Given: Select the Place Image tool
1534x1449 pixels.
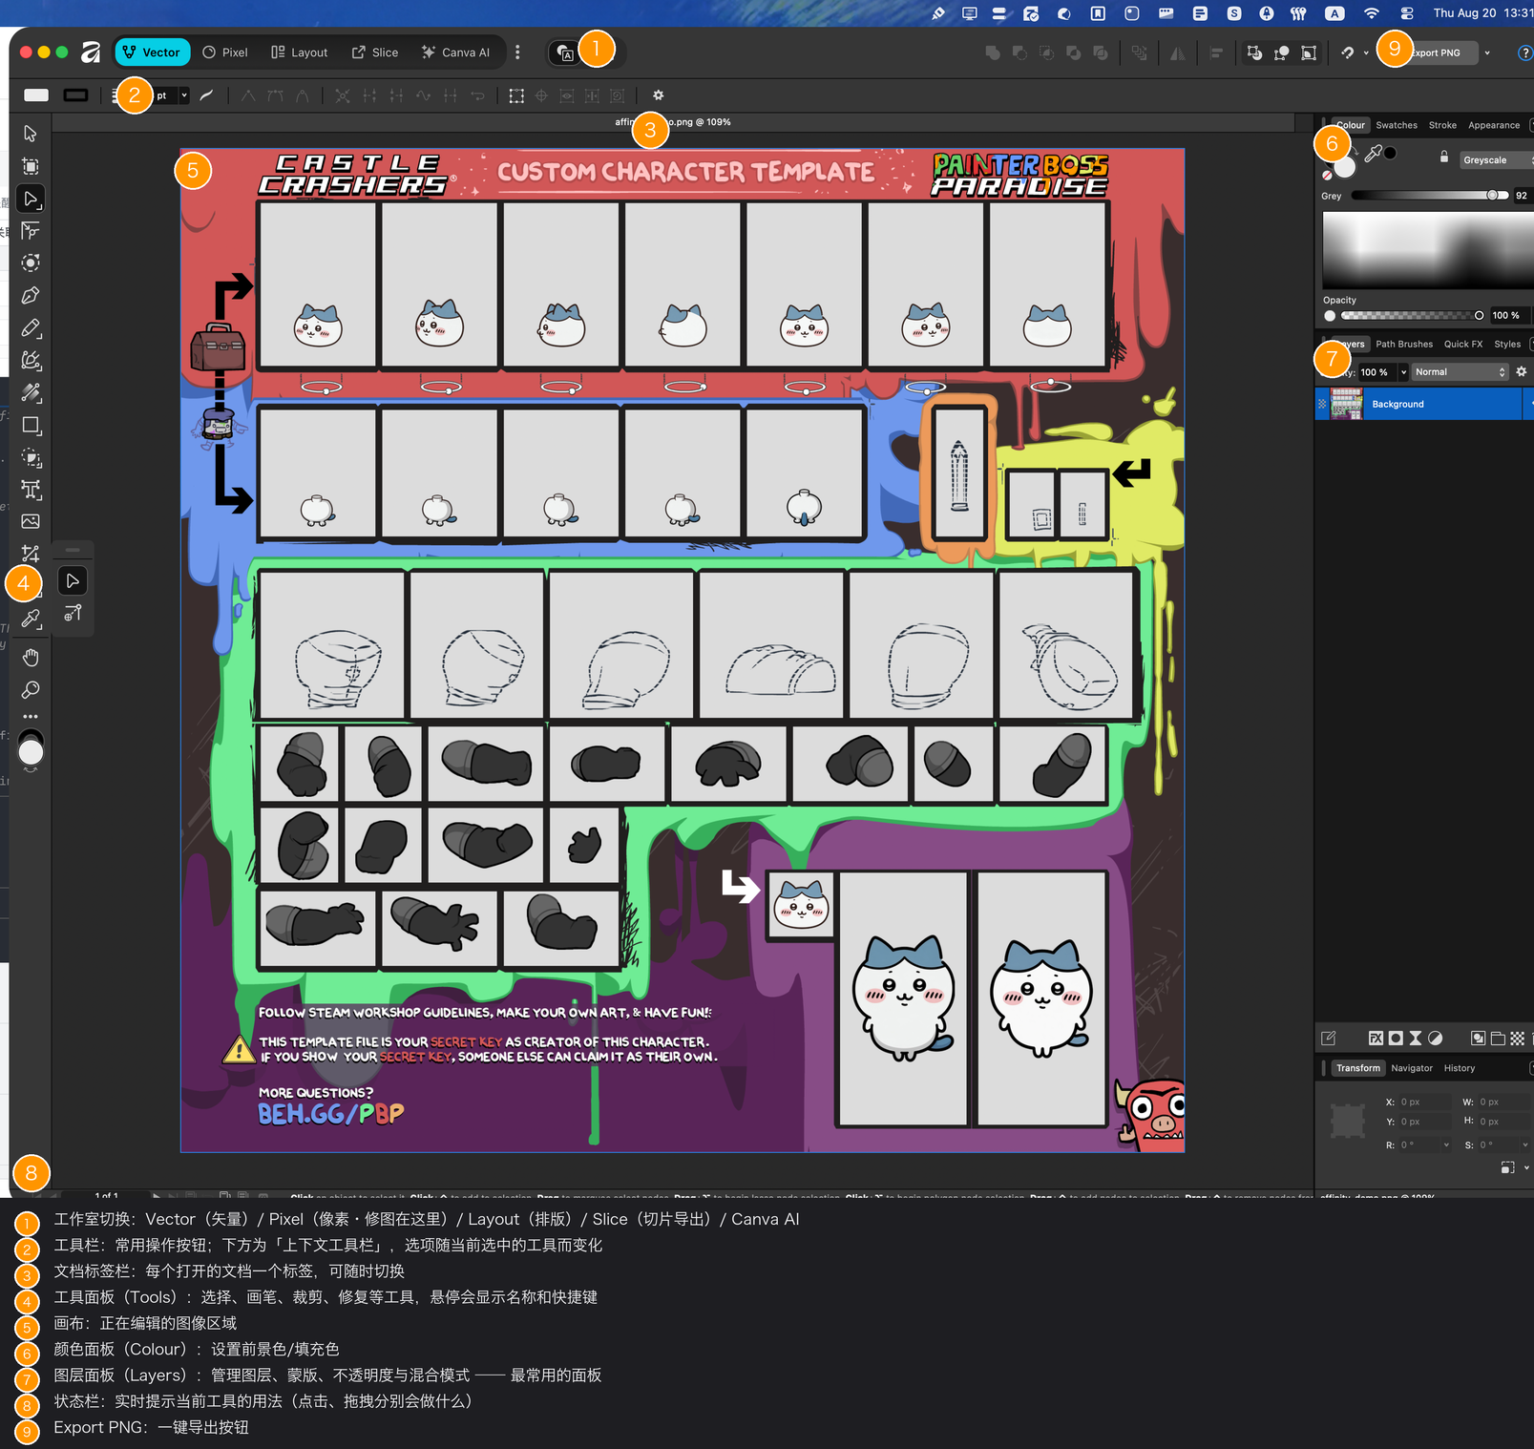Looking at the screenshot, I should click(31, 522).
